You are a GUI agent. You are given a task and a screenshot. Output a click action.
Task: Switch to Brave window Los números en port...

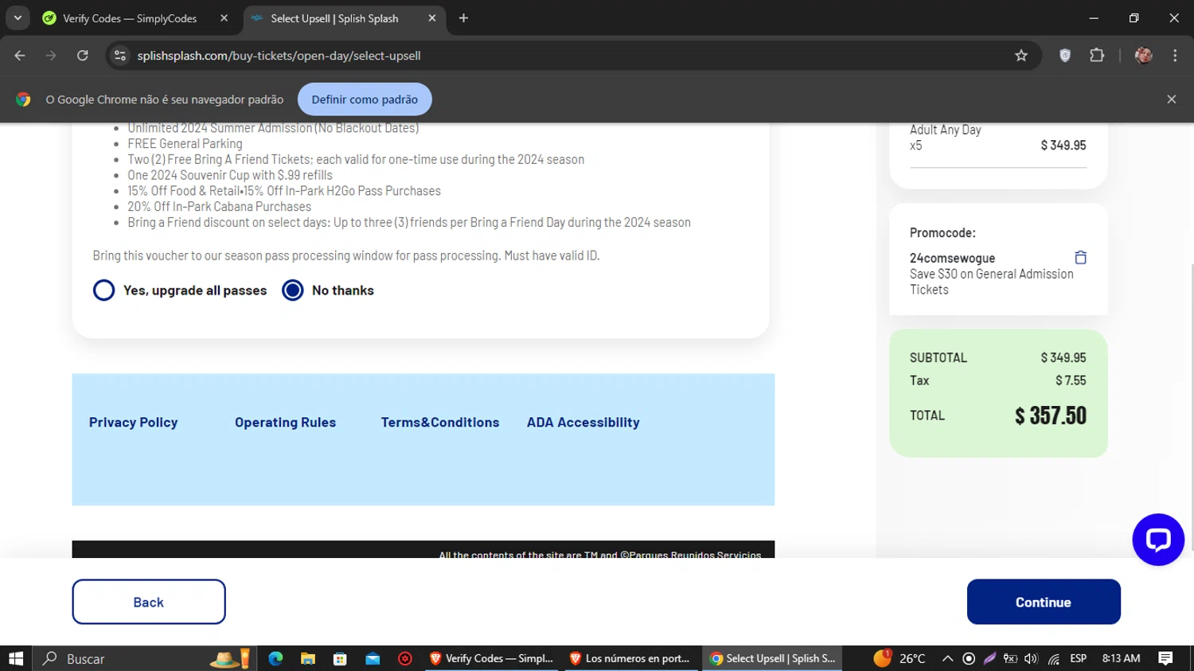pyautogui.click(x=632, y=658)
